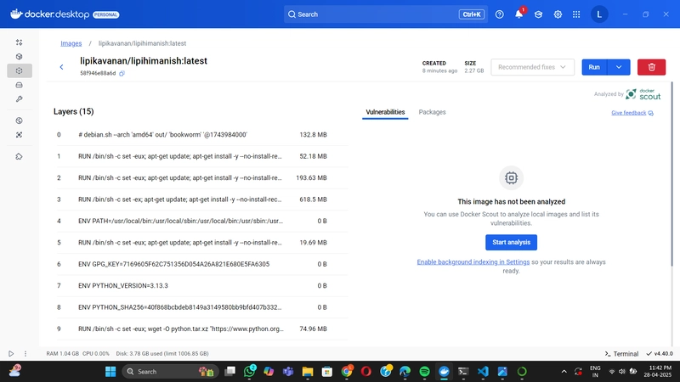
Task: Select the Vulnerabilities tab
Action: [385, 112]
